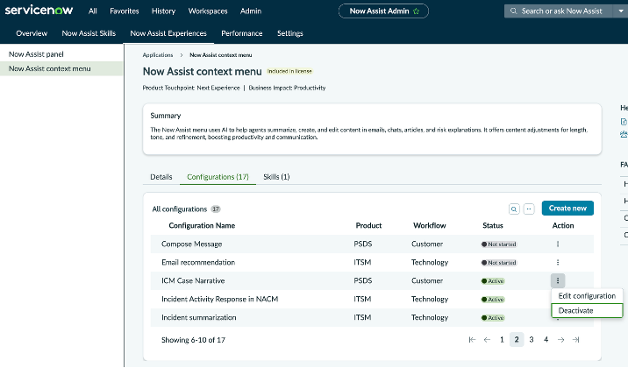Click the search icon above configurations table
628x368 pixels.
click(514, 209)
